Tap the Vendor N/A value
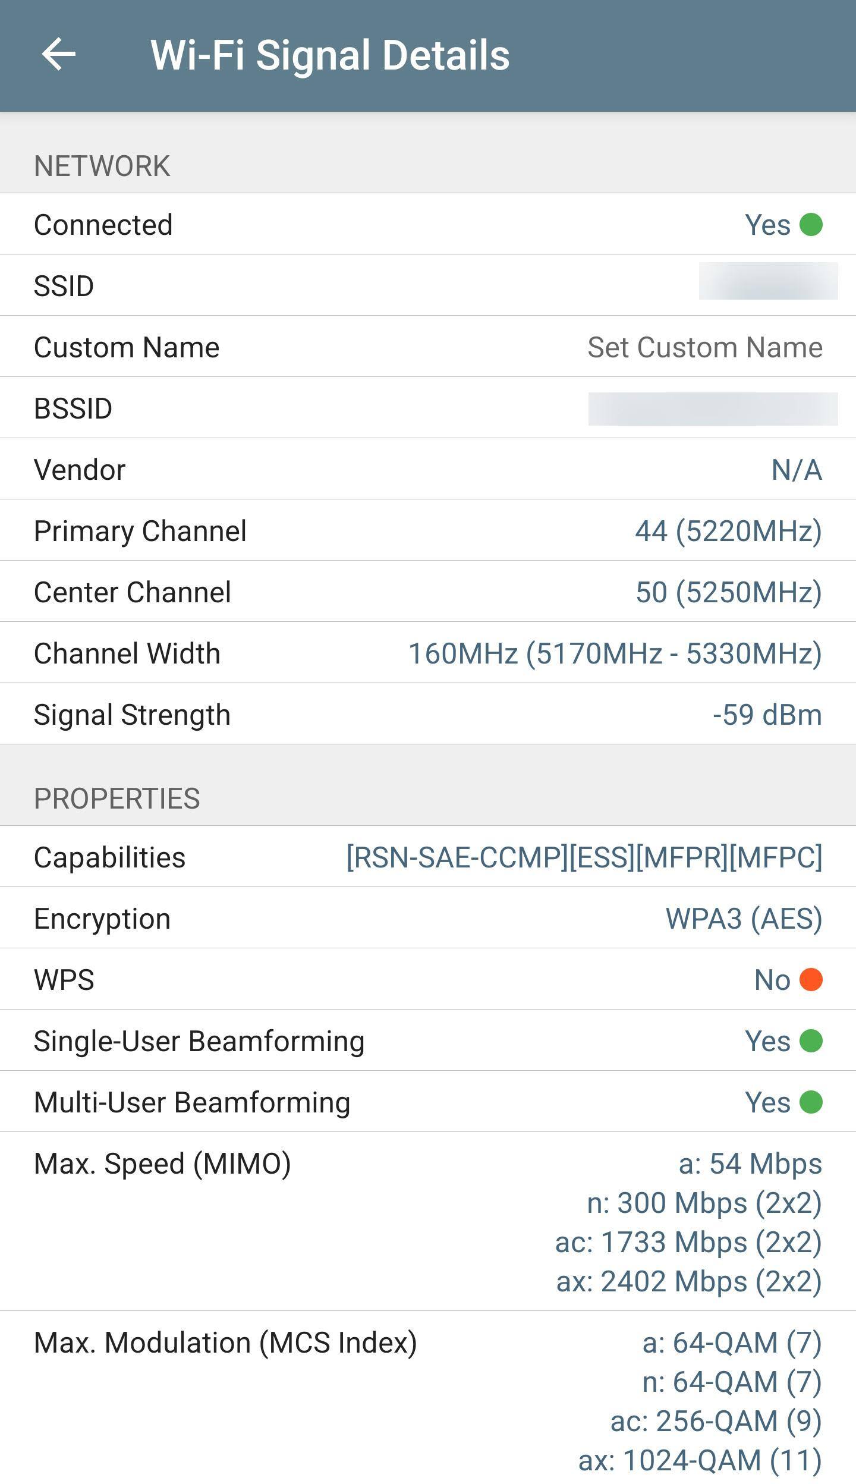The width and height of the screenshot is (856, 1484). click(x=796, y=470)
